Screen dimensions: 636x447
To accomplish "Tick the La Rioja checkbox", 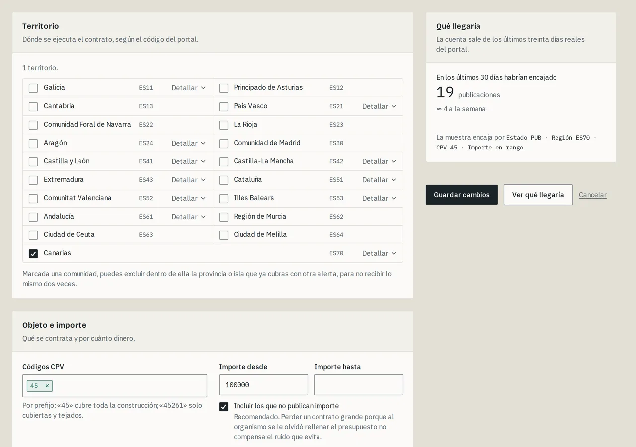I will (224, 125).
